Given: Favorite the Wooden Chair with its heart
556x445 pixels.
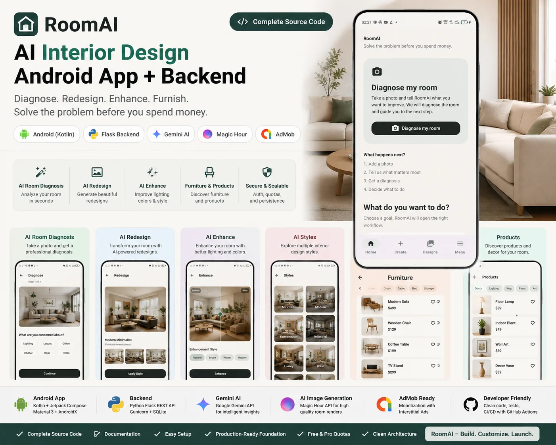Looking at the screenshot, I should coord(433,323).
